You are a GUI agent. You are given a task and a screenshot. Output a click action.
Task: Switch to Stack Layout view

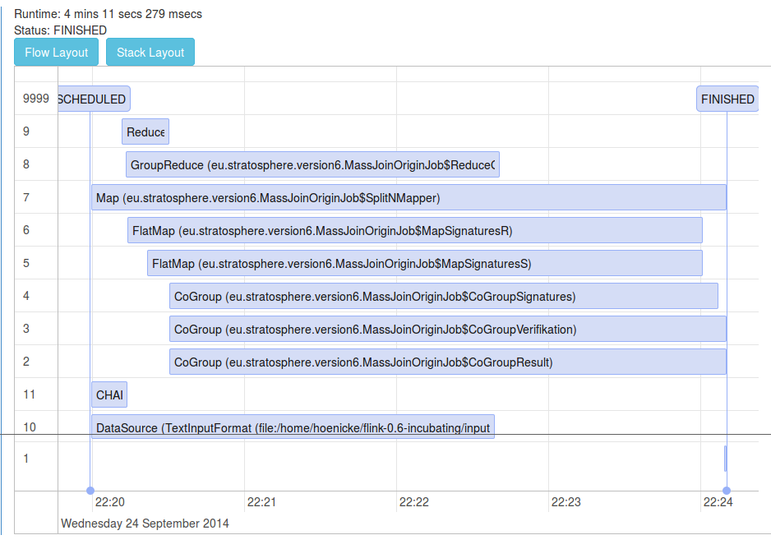(x=150, y=53)
